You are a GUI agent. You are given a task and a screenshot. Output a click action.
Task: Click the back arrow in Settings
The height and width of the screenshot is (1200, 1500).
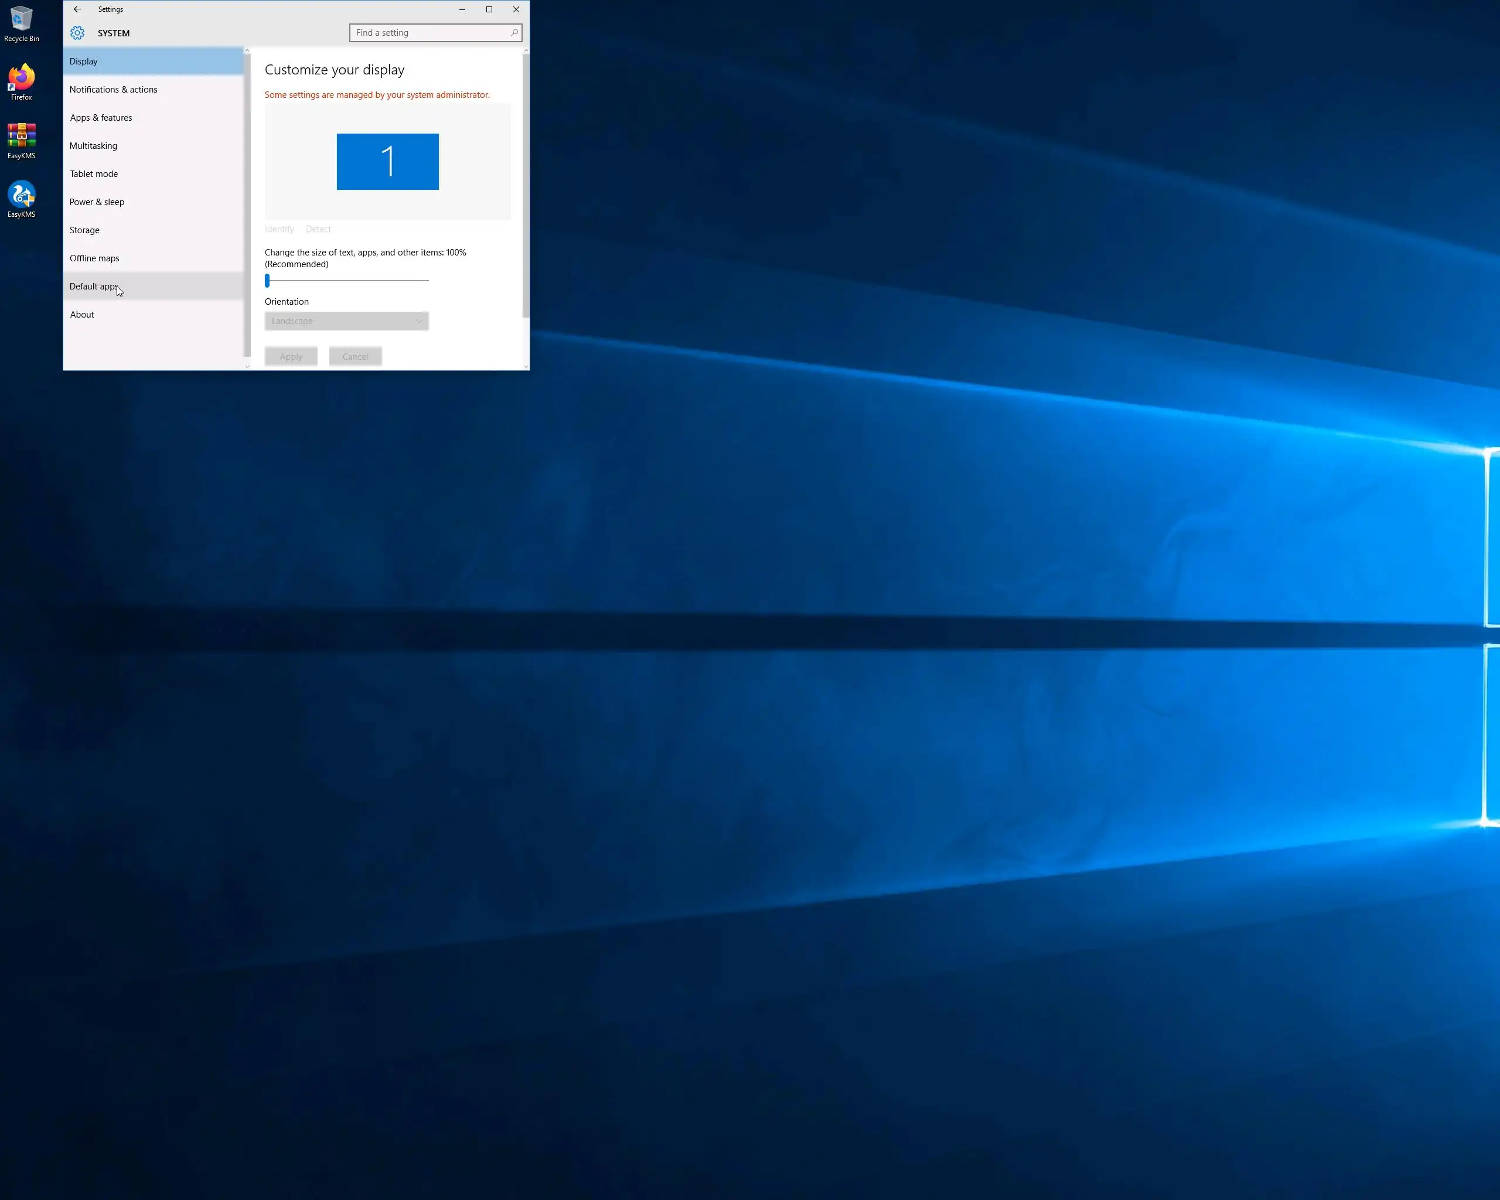77,9
